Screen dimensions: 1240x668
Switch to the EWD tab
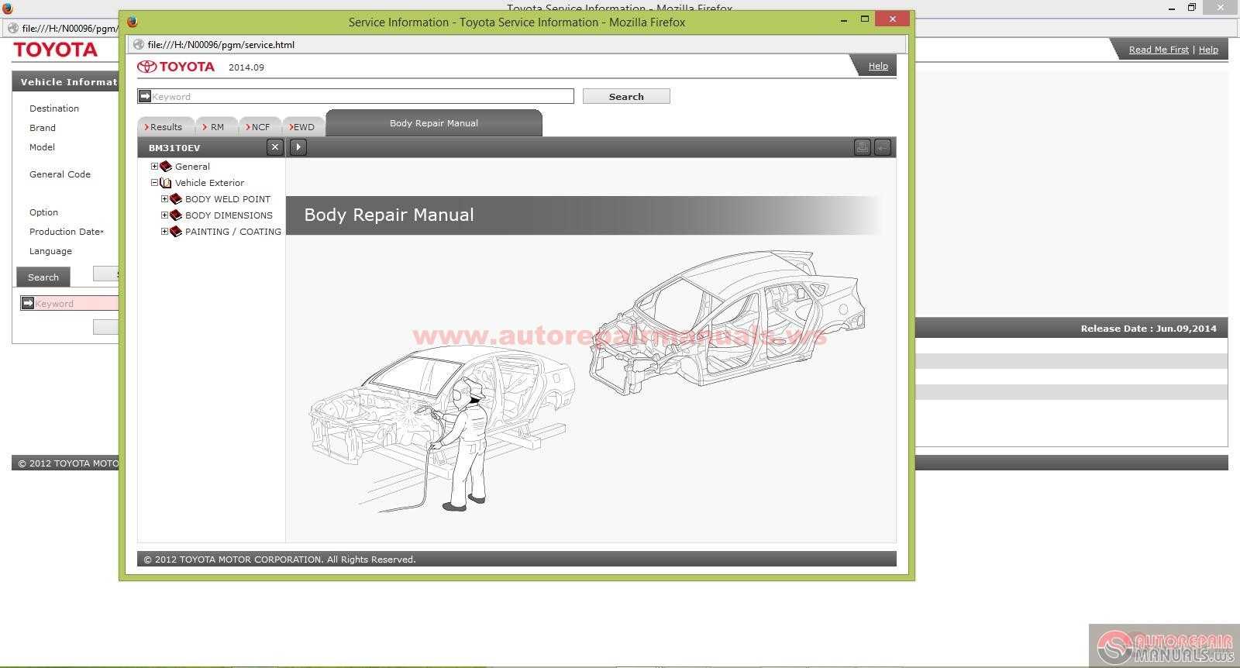[302, 127]
